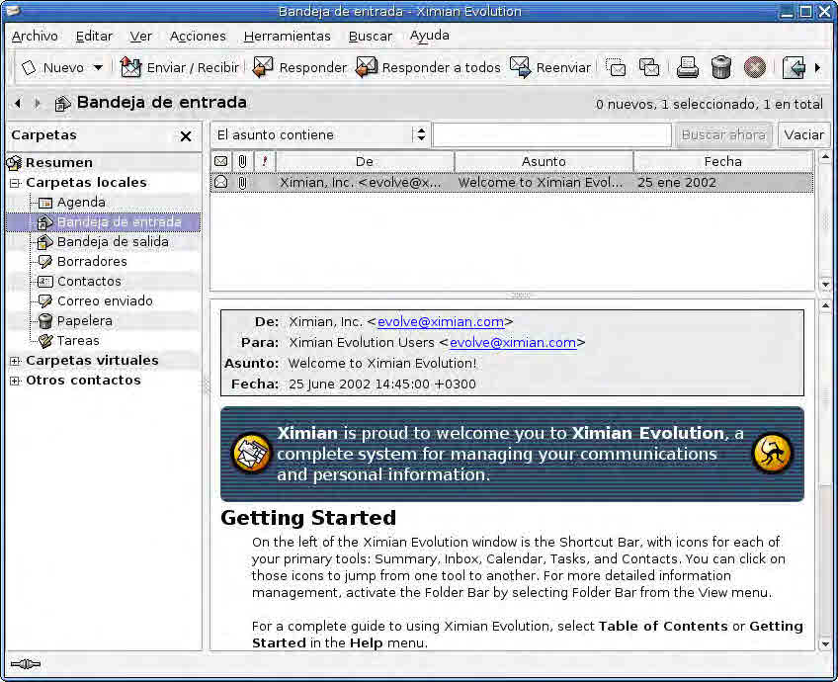
Task: Toggle read status of Ximian message
Action: coord(220,183)
